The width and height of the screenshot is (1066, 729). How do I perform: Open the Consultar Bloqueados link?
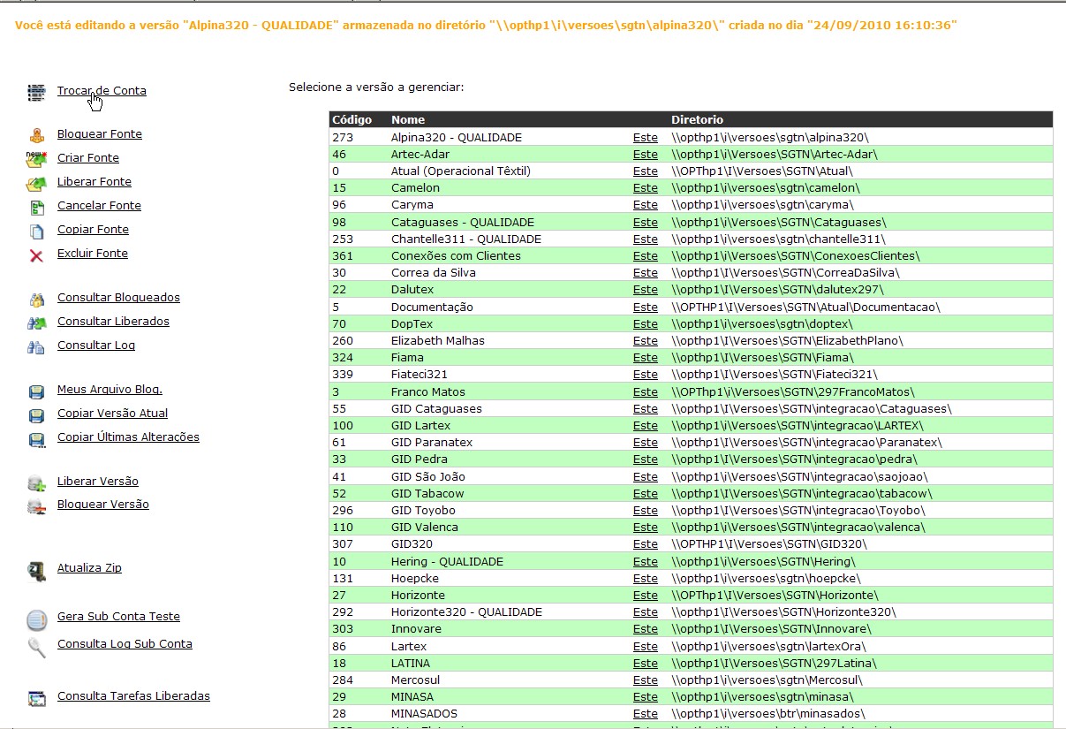[x=118, y=298]
